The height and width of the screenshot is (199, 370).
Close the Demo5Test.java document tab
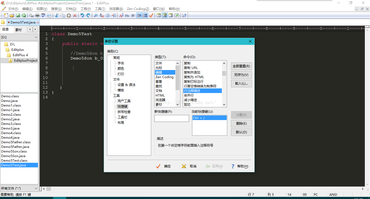click(38, 22)
